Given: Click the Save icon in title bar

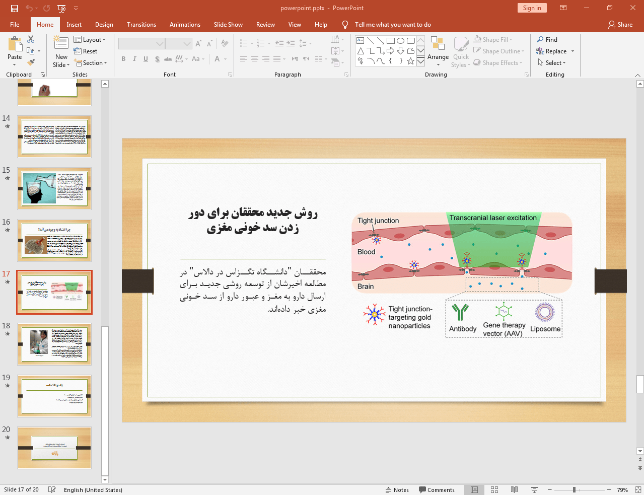Looking at the screenshot, I should [x=14, y=8].
